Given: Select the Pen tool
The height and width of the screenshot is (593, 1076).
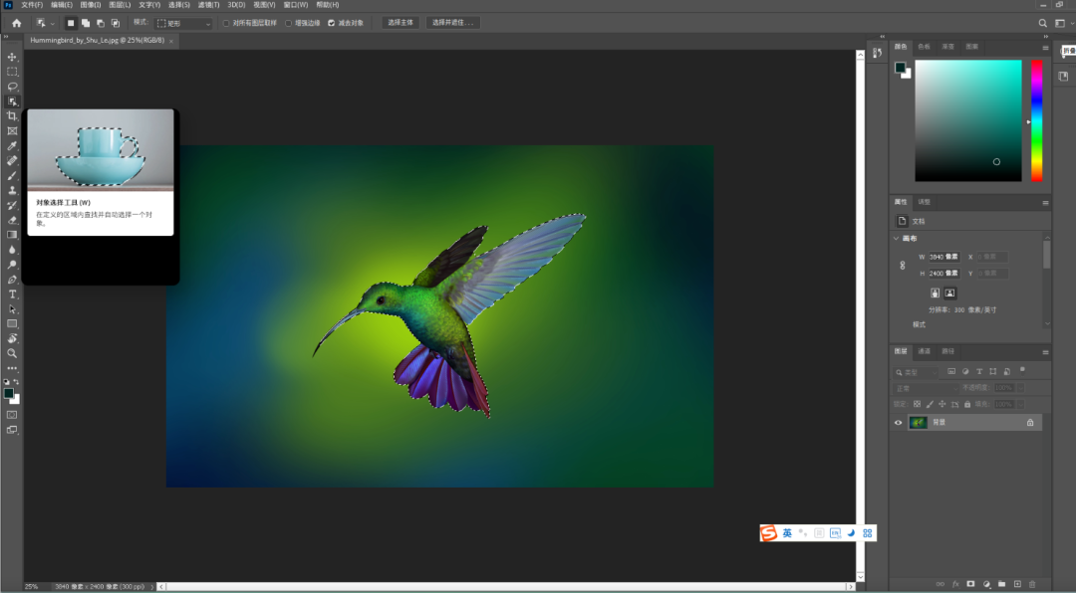Looking at the screenshot, I should (x=12, y=279).
